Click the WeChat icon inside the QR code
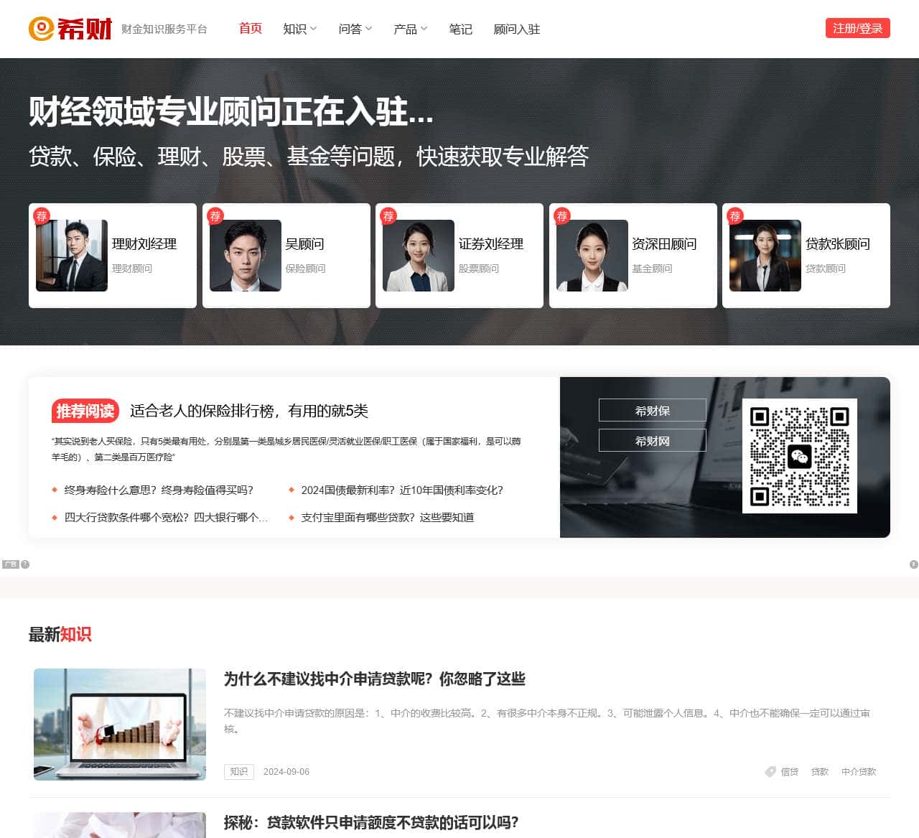919x838 pixels. pyautogui.click(x=801, y=455)
